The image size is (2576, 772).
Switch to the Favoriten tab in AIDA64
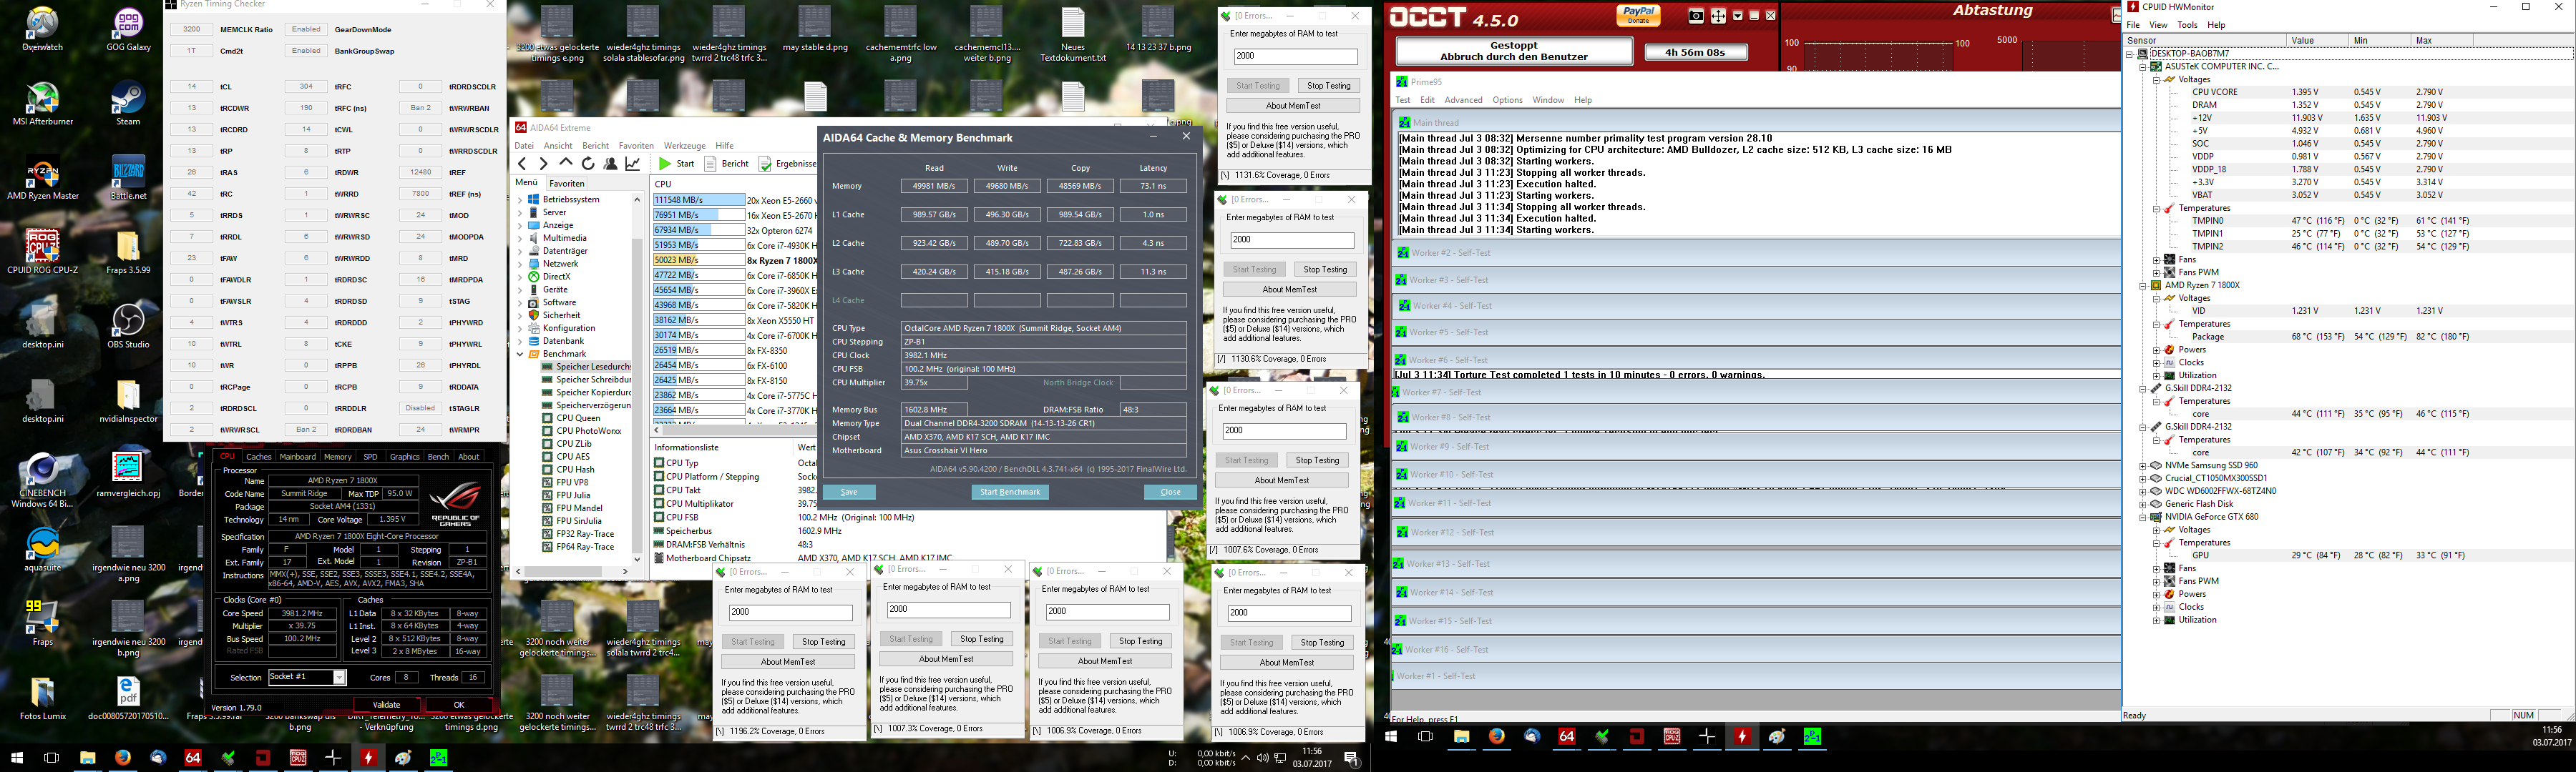point(567,184)
